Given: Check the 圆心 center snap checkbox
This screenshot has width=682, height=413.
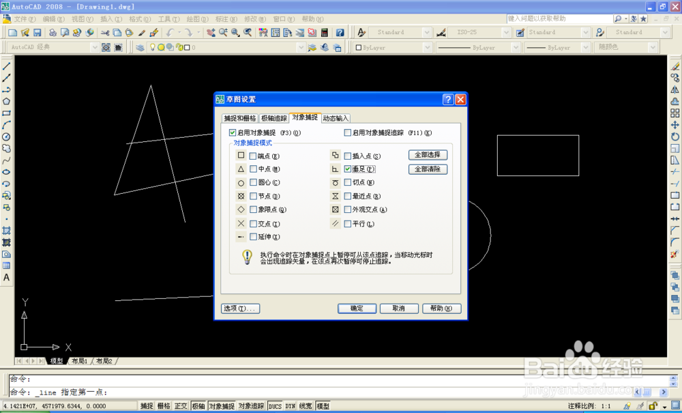Looking at the screenshot, I should (x=253, y=183).
